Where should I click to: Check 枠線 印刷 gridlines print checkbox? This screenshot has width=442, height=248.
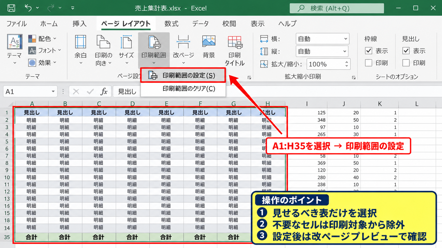pos(369,63)
